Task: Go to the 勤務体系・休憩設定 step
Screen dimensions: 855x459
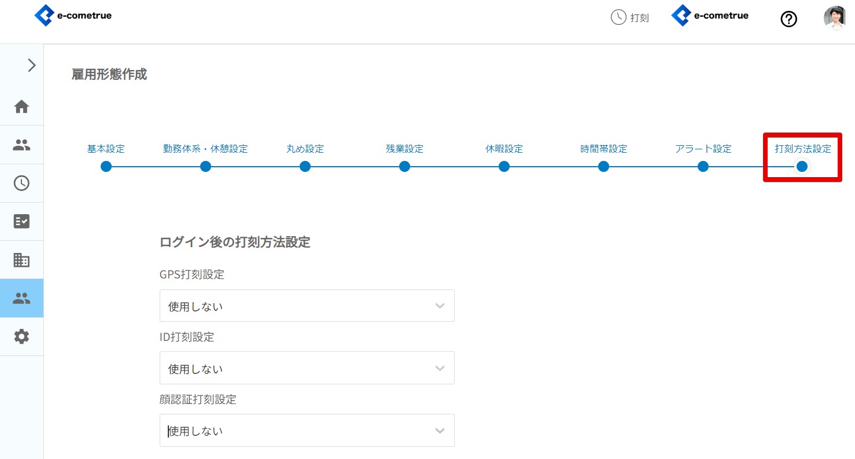Action: click(205, 167)
